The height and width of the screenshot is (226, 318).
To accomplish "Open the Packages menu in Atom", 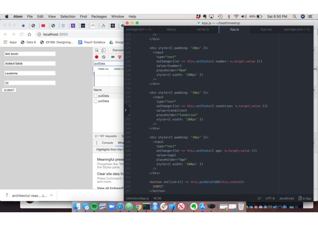I will [99, 16].
